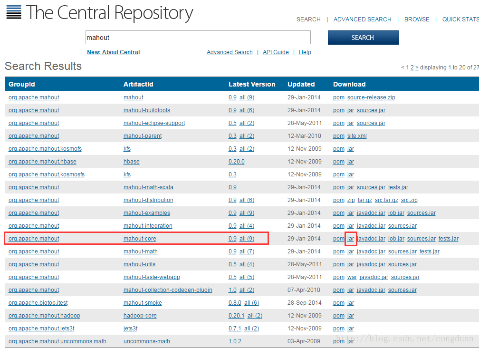Viewport: 479px width, 348px height.
Task: Open the jets3t artifact link
Action: (x=130, y=329)
